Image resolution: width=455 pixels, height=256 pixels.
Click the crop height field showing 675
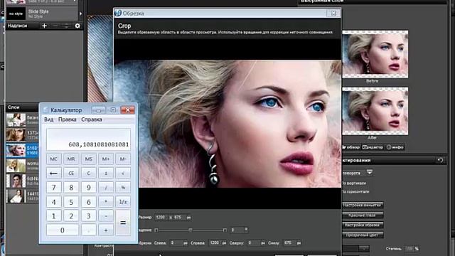tap(179, 217)
